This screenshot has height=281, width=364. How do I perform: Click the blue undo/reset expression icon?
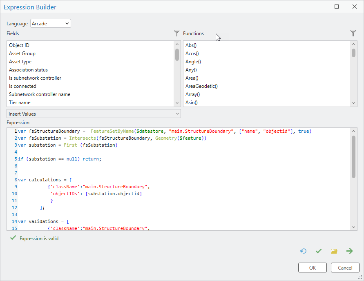[303, 251]
